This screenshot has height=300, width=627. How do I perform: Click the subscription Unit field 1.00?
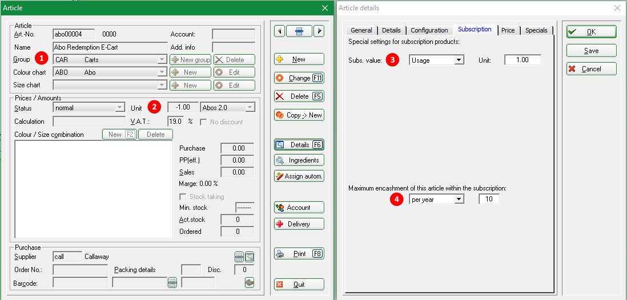[x=522, y=60]
